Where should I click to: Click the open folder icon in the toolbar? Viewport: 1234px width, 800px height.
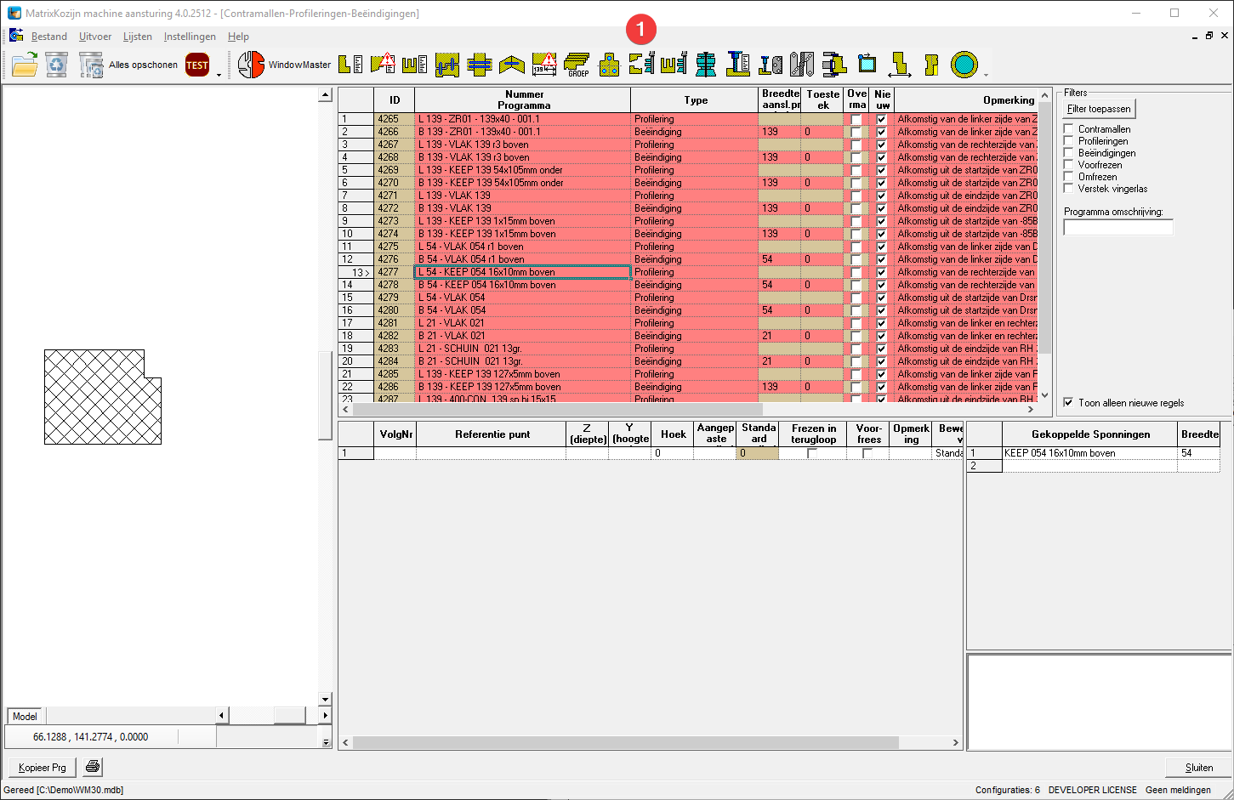pyautogui.click(x=25, y=65)
